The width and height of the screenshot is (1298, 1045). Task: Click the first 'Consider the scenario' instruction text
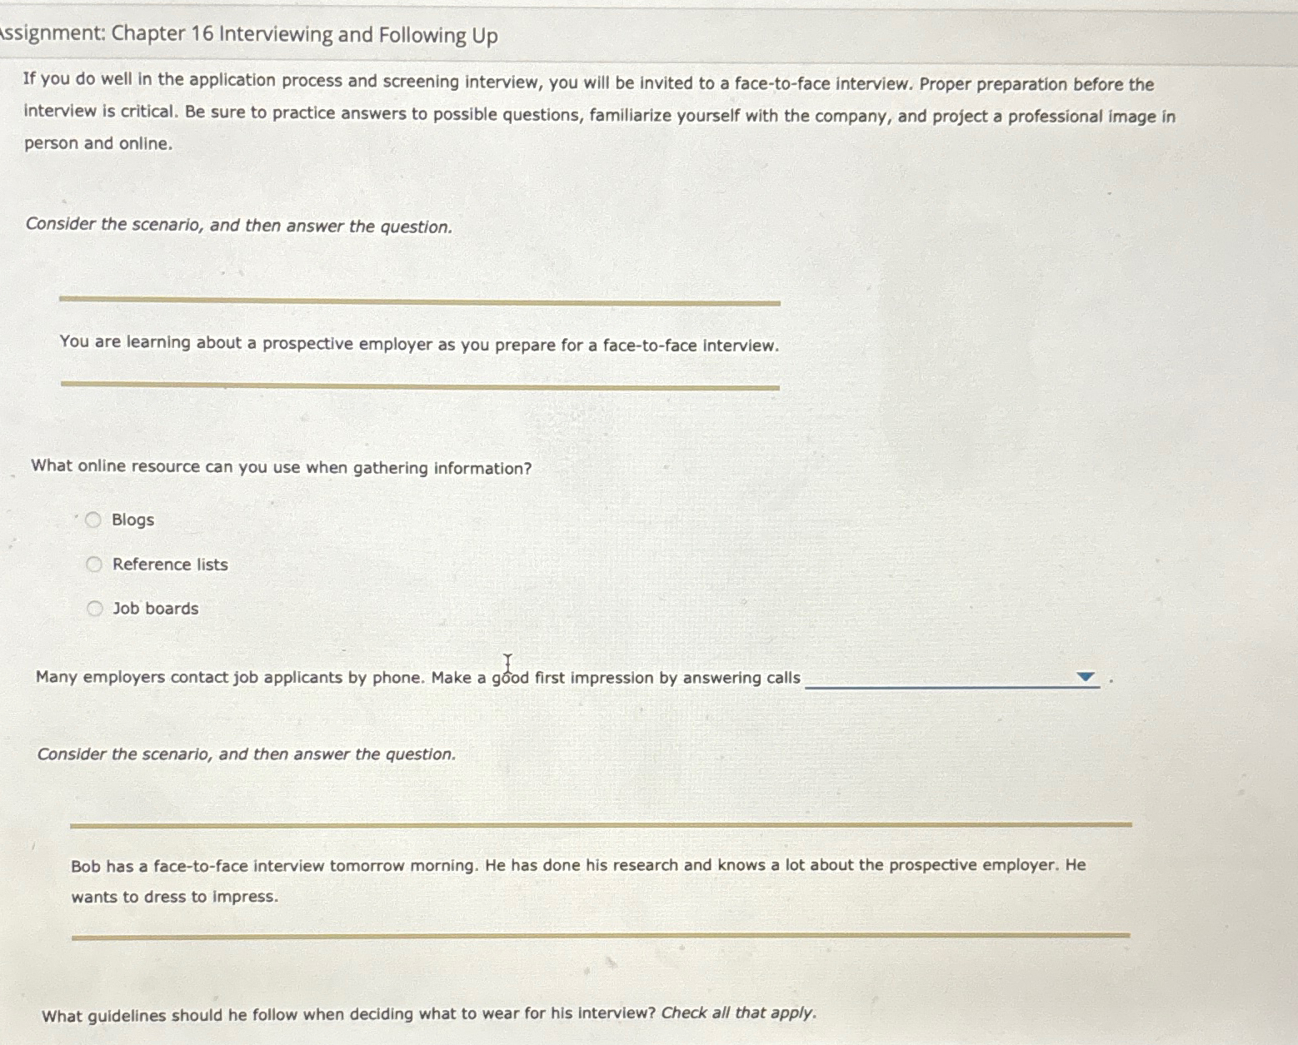[237, 225]
